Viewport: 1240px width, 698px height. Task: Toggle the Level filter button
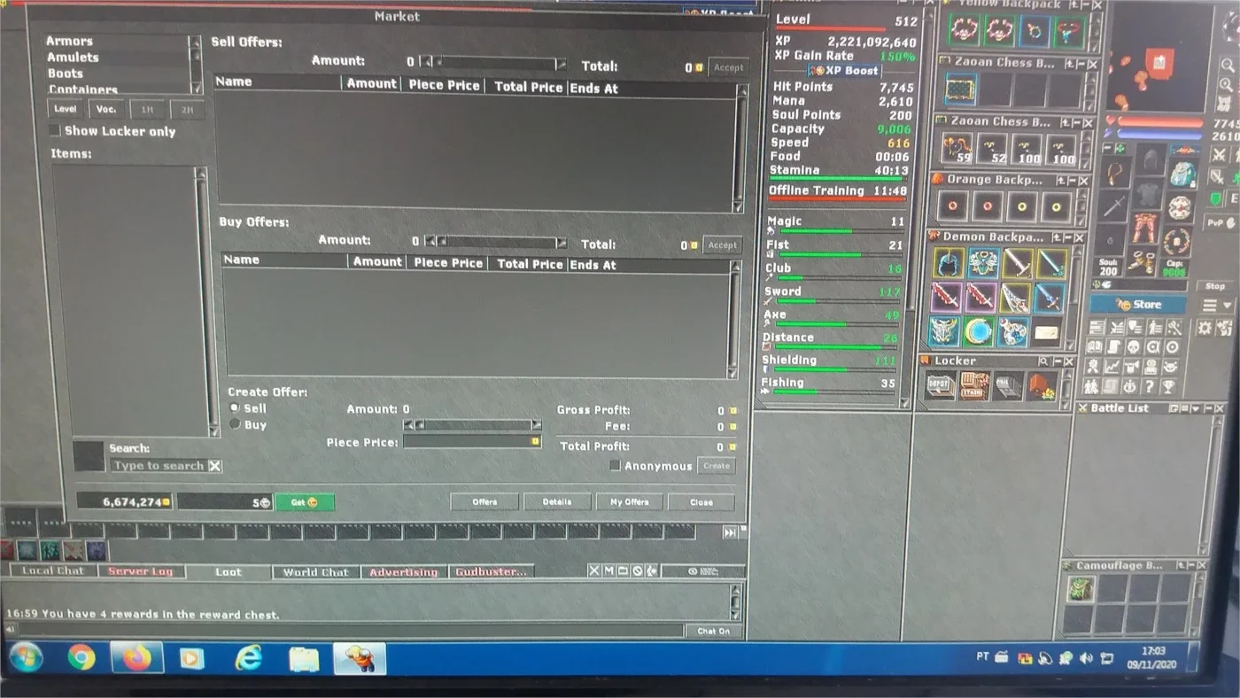[x=66, y=109]
